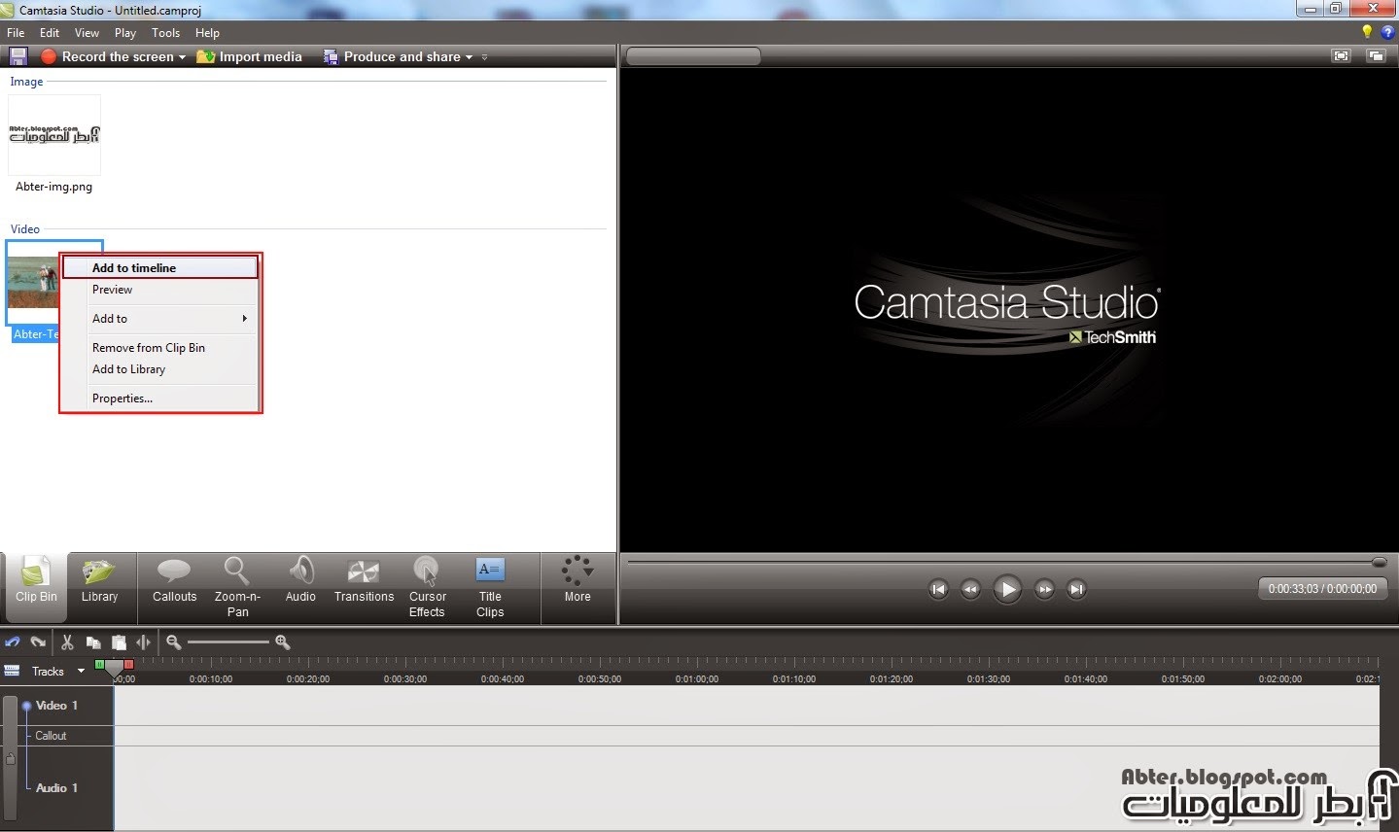
Task: Expand the Record the screen dropdown
Action: point(182,57)
